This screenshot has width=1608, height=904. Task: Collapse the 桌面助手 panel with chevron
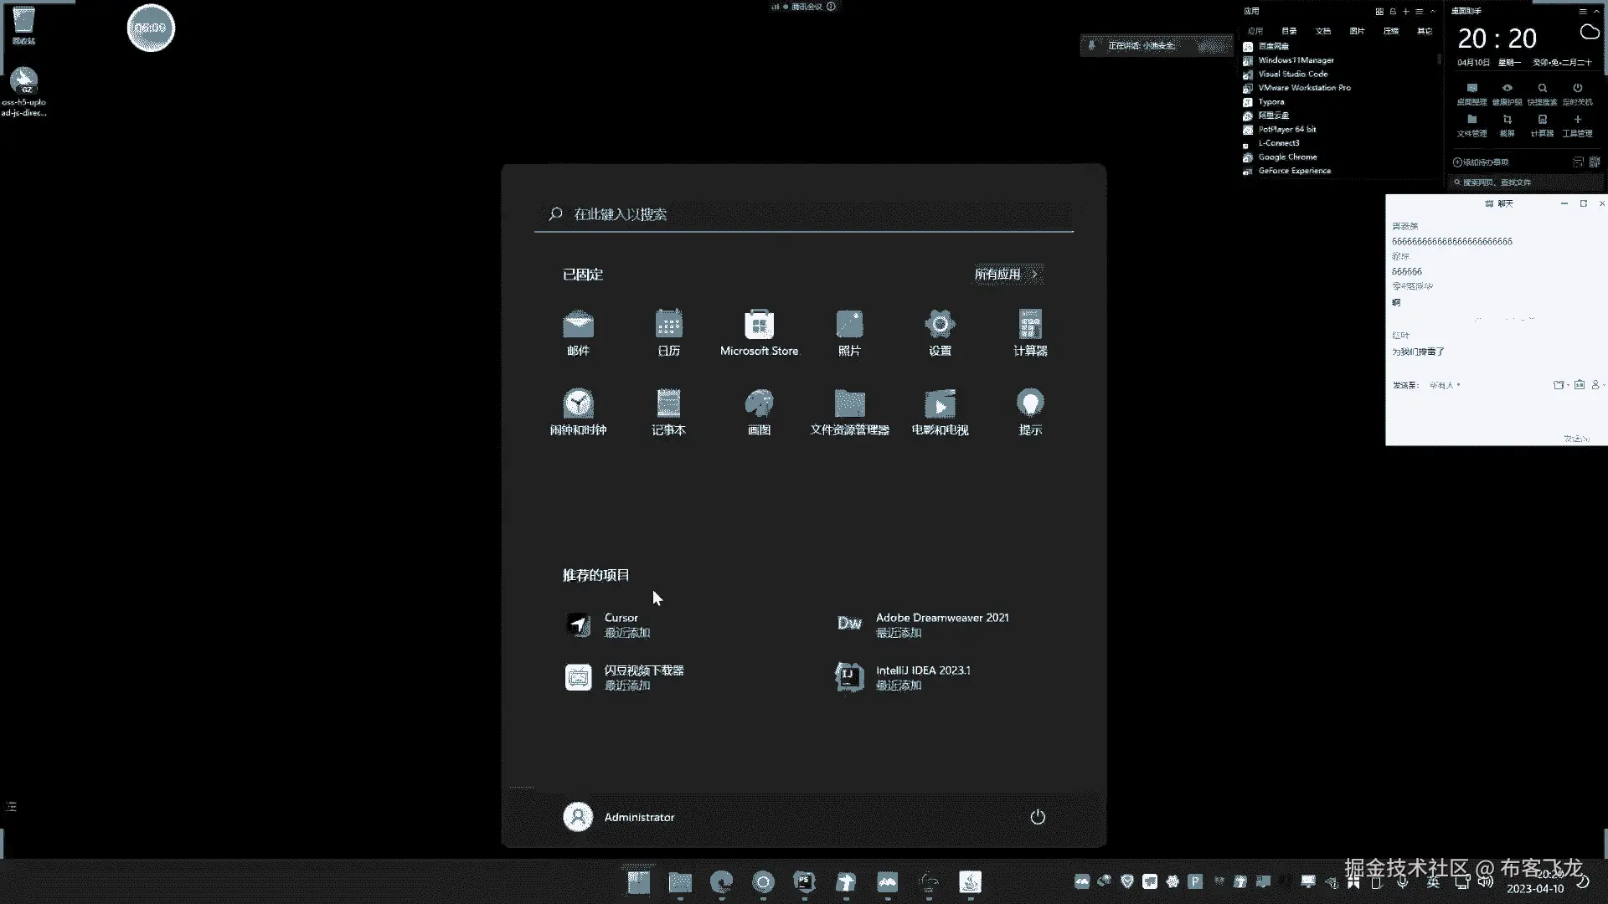pos(1596,12)
